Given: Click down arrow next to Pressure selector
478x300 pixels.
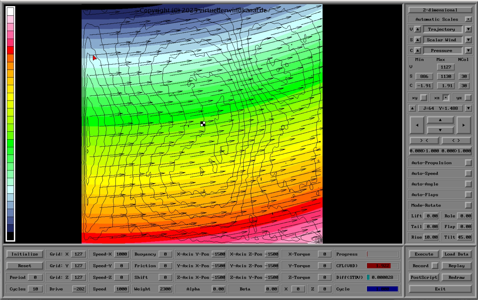Looking at the screenshot, I should 468,50.
